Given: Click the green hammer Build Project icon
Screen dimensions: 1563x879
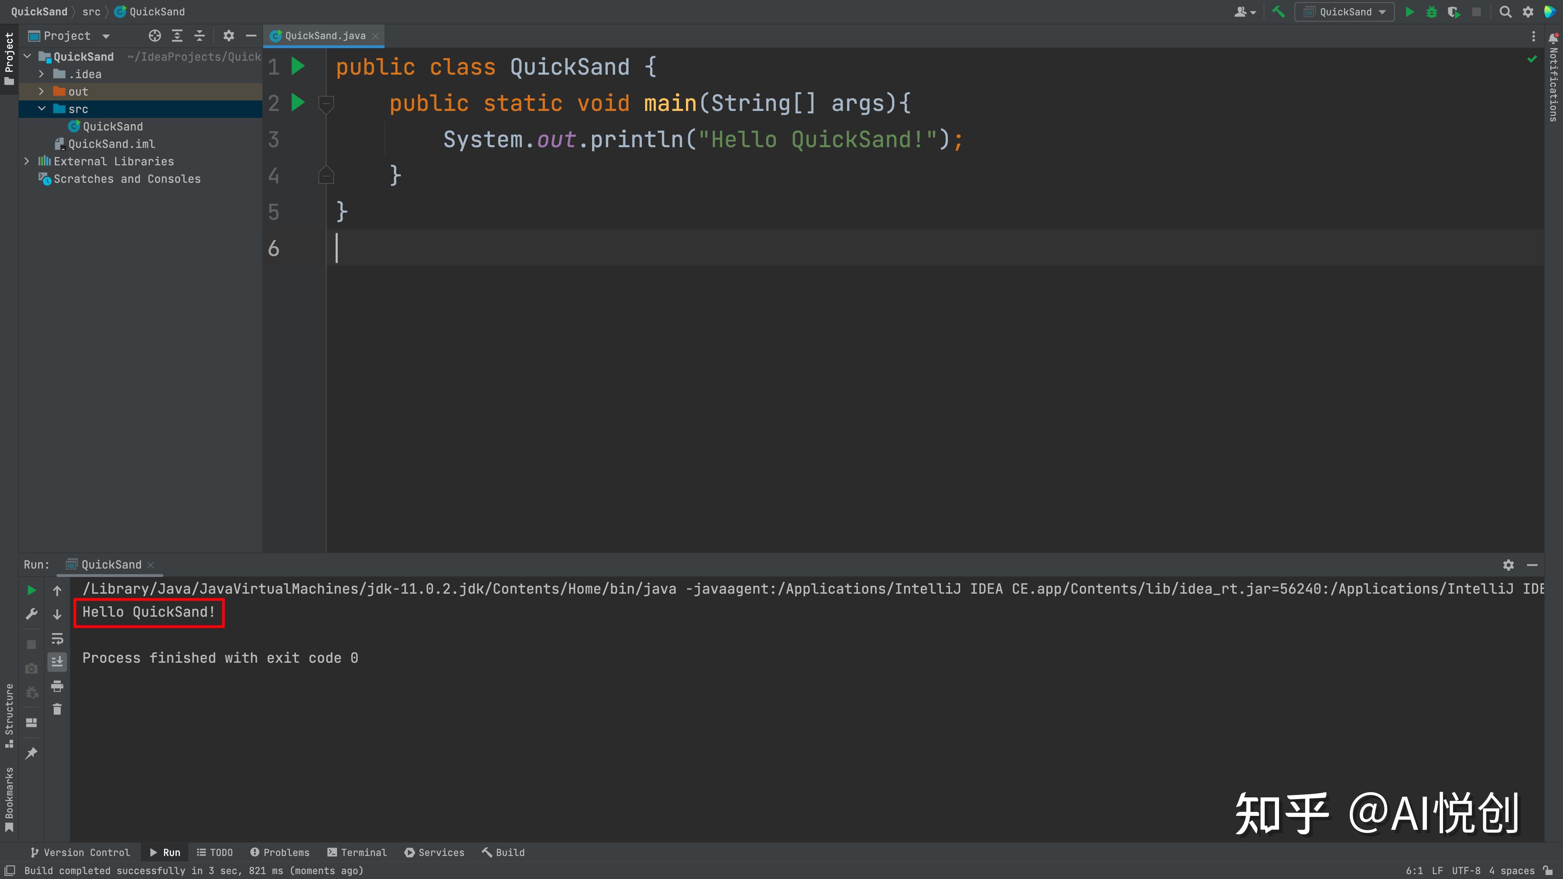Looking at the screenshot, I should (x=1278, y=12).
